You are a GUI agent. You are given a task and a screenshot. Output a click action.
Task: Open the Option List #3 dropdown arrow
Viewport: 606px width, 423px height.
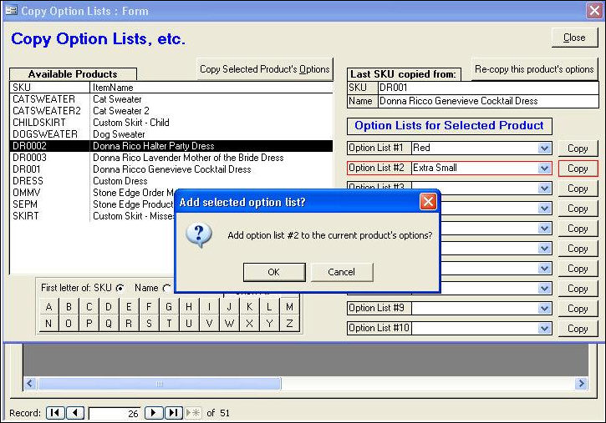click(544, 189)
